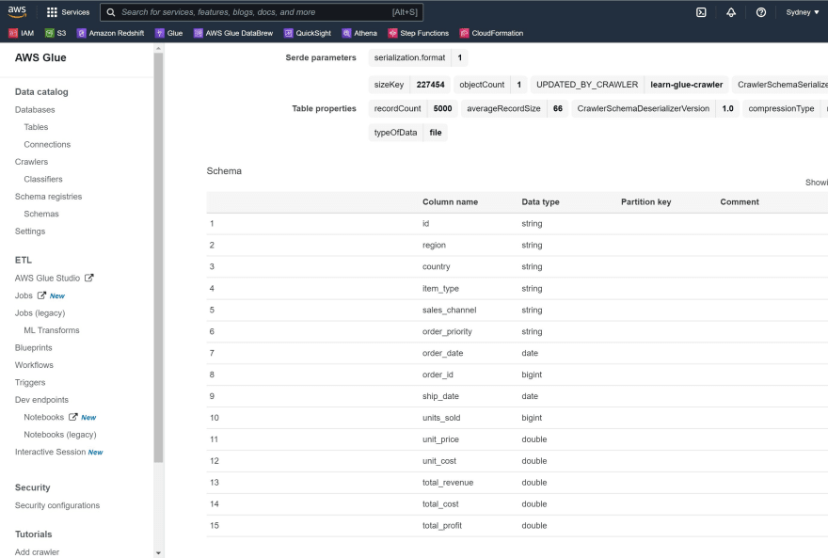Click the bigint type of order_id
Viewport: 828px width, 558px height.
point(532,375)
